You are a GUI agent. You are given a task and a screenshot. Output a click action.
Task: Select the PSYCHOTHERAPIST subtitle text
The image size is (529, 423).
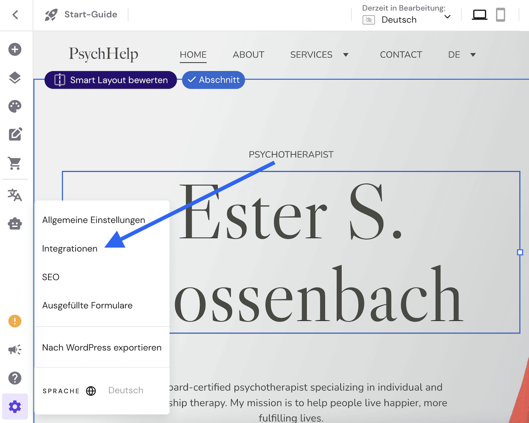point(291,155)
